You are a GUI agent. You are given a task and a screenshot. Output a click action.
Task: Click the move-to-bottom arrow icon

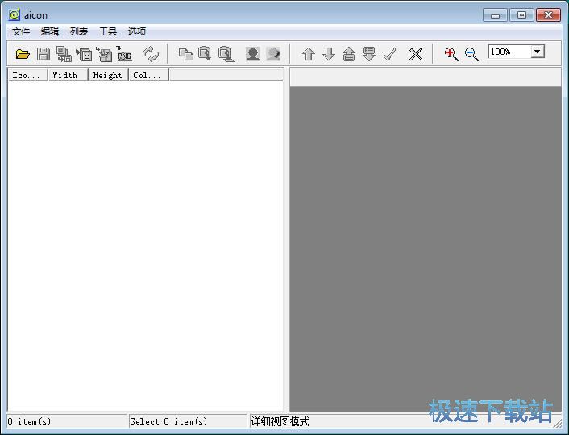coord(369,54)
